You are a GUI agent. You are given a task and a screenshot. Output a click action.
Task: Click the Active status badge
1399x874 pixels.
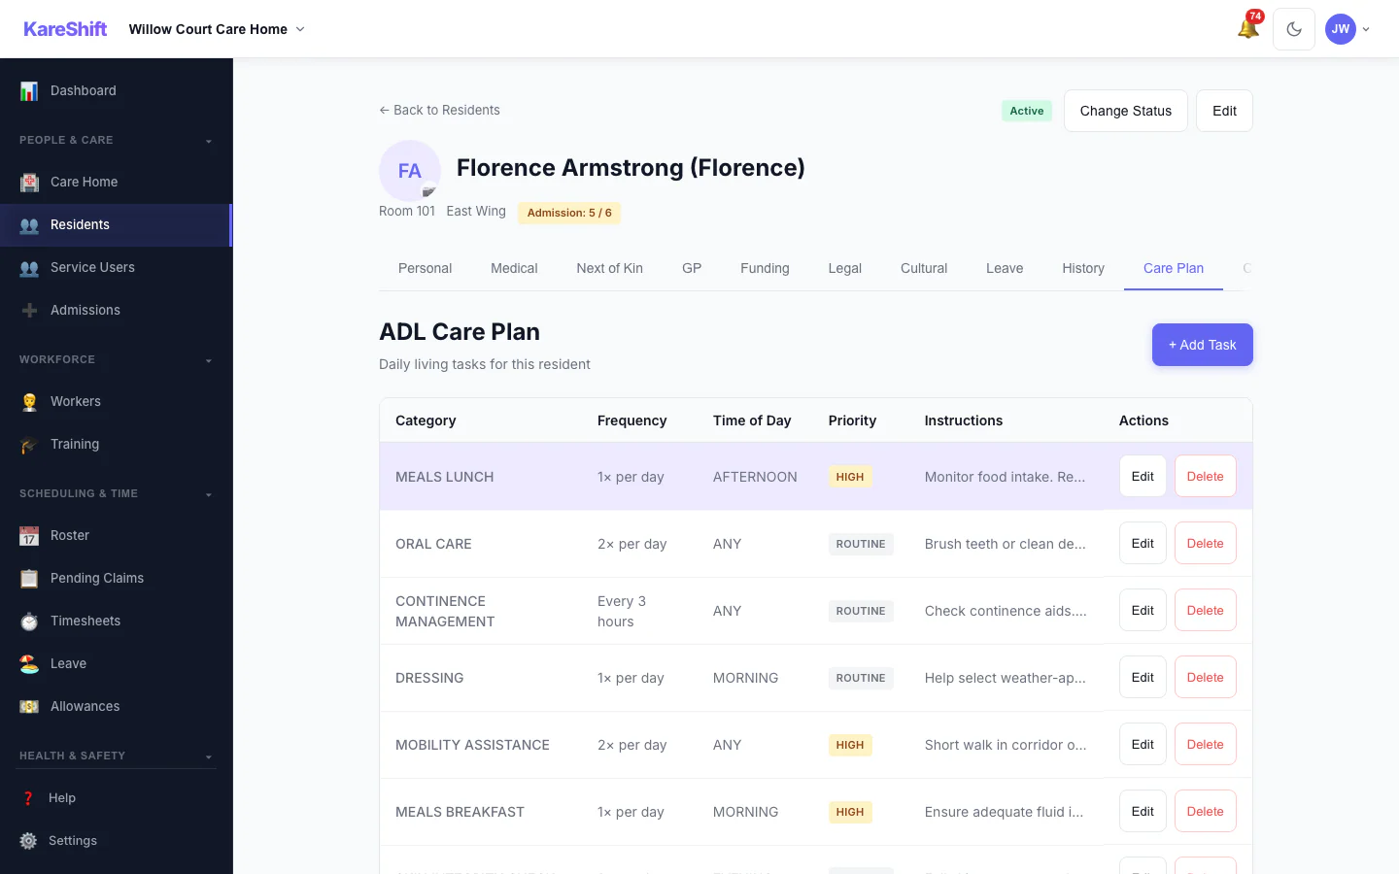click(1027, 111)
